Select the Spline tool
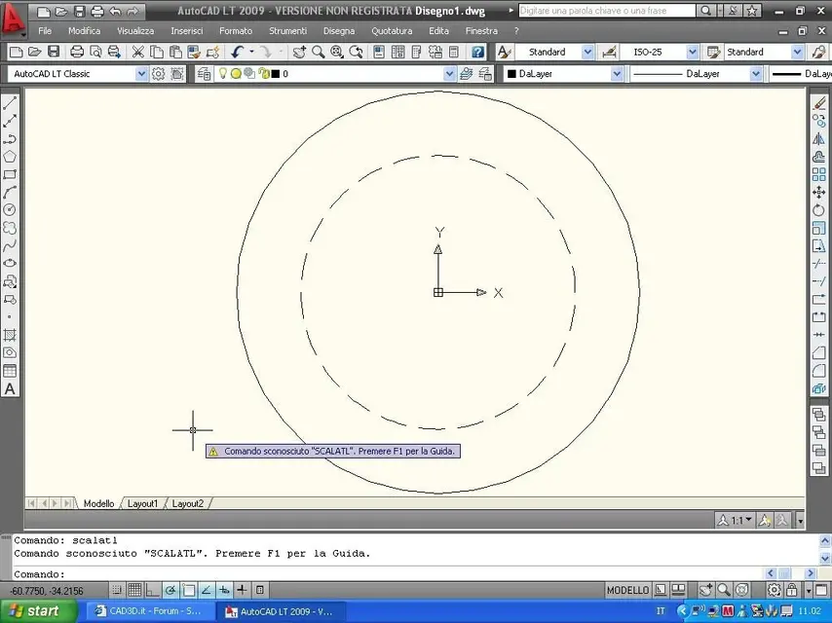The width and height of the screenshot is (832, 623). click(10, 246)
